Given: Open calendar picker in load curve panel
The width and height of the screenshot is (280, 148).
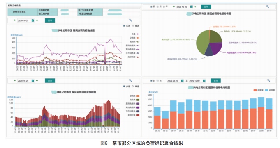Looking at the screenshot, I should [33, 20].
